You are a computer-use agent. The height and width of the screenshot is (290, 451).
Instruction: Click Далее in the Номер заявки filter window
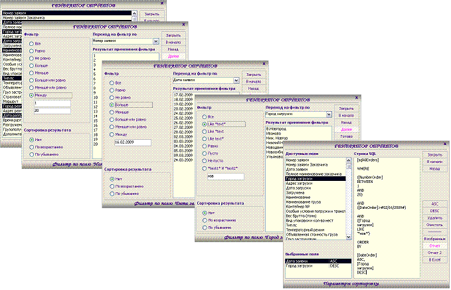tap(173, 57)
